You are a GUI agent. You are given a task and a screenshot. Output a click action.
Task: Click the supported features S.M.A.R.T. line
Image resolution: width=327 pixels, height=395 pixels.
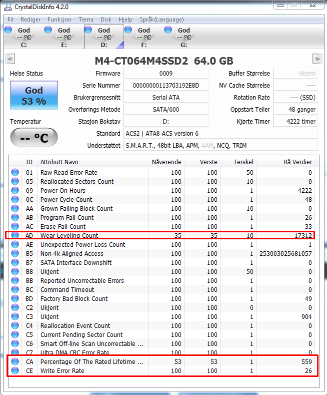[x=220, y=145]
